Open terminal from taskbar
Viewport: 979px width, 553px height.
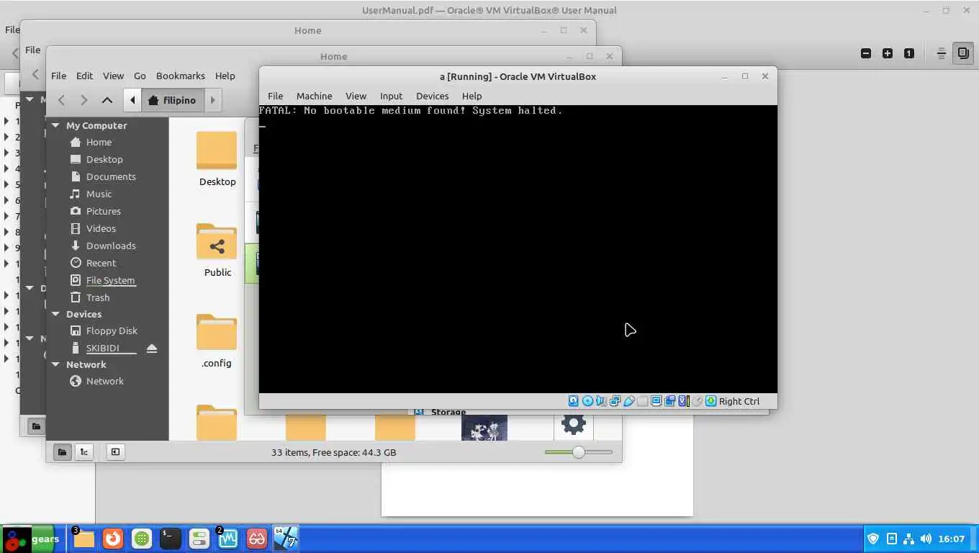(170, 539)
